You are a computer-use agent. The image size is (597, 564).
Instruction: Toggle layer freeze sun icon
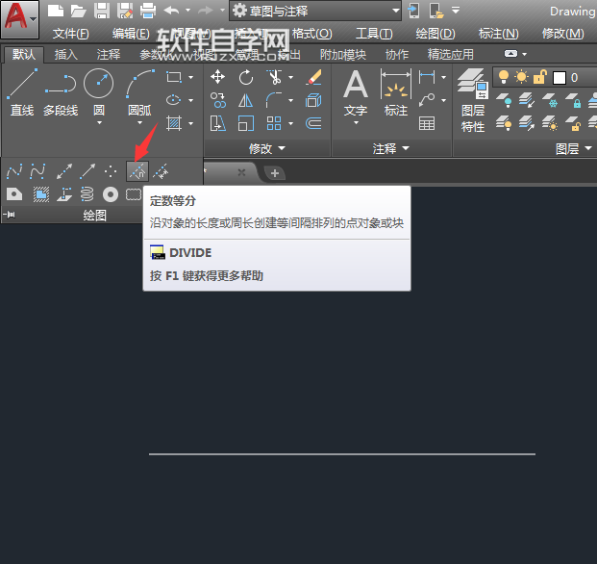[521, 77]
